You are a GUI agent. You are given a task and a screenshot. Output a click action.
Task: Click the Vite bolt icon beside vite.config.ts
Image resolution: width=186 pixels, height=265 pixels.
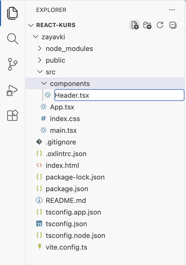coord(40,247)
